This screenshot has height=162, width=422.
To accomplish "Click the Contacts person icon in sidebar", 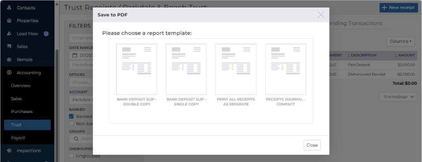I will point(9,8).
